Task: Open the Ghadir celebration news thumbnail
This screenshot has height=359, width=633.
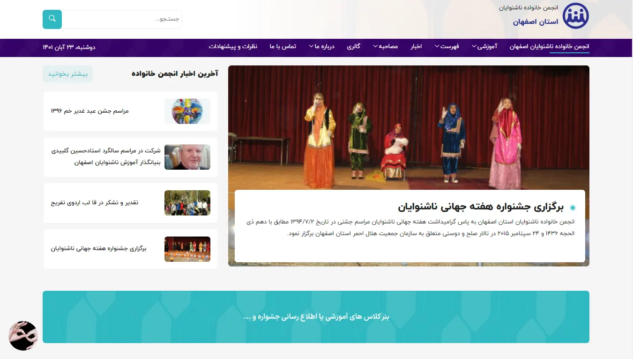Action: click(x=187, y=111)
